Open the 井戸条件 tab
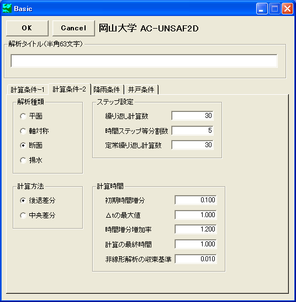 pyautogui.click(x=141, y=90)
